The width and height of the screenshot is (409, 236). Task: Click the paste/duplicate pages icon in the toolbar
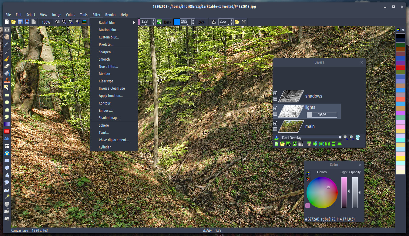tap(34, 22)
